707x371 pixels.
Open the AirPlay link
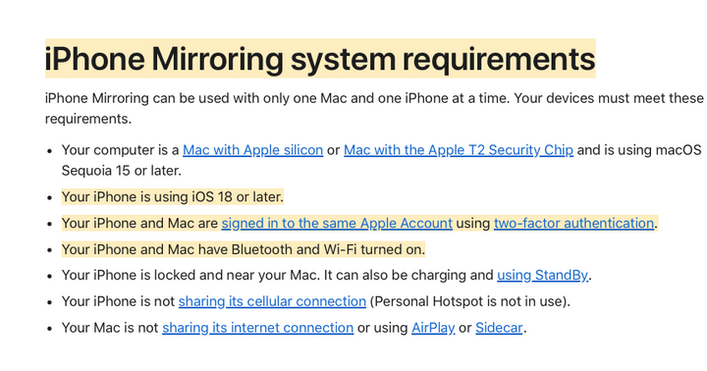(433, 328)
